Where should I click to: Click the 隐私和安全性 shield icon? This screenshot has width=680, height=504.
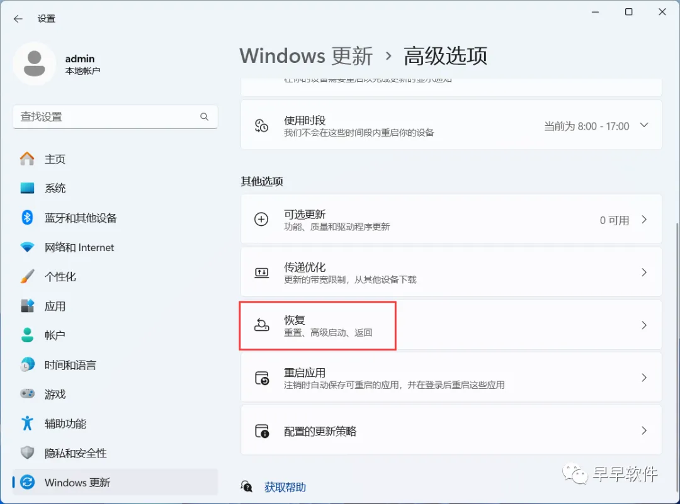27,453
